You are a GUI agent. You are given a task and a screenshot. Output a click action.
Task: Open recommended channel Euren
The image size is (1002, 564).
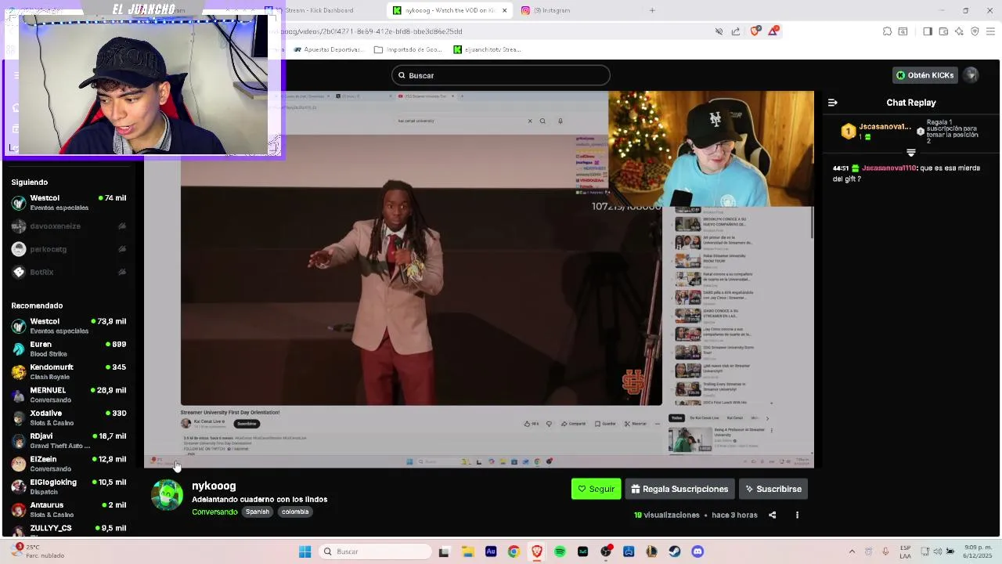point(69,349)
